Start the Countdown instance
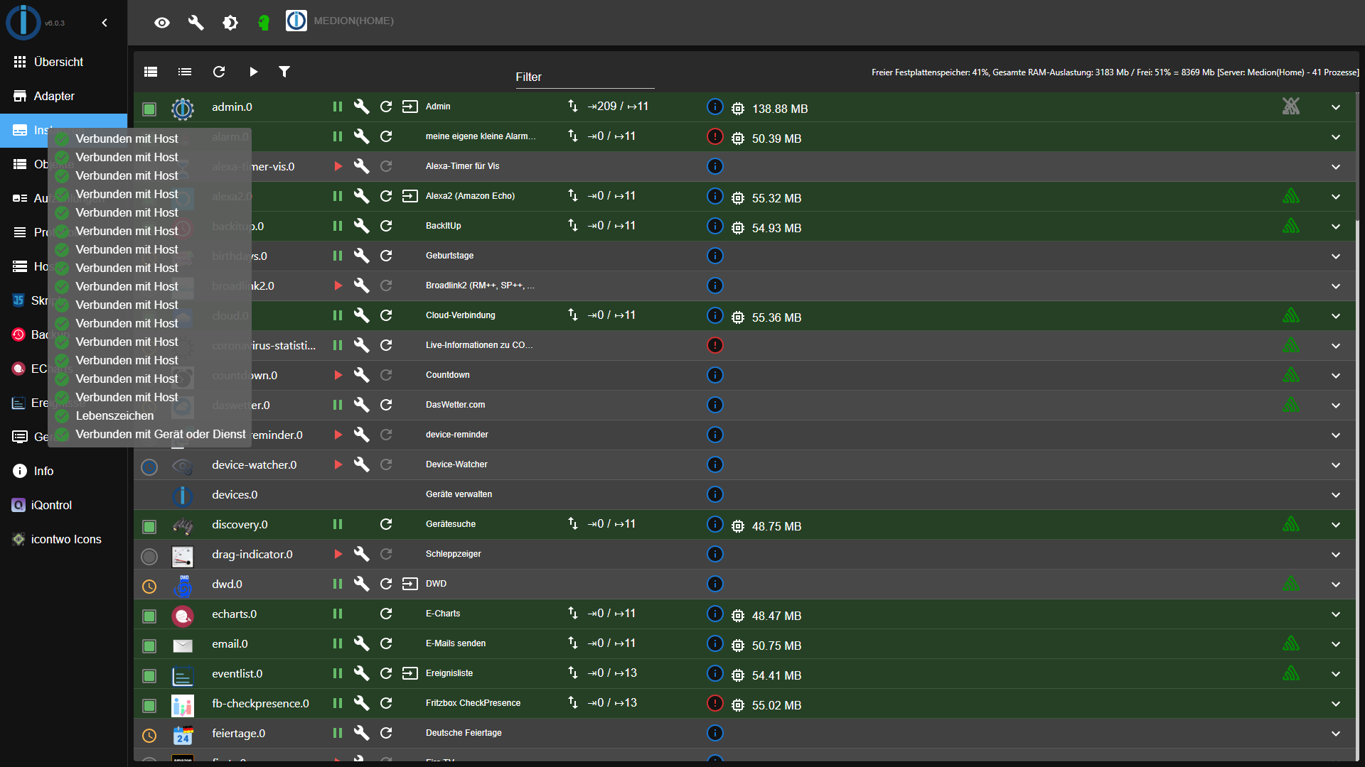 coord(338,375)
